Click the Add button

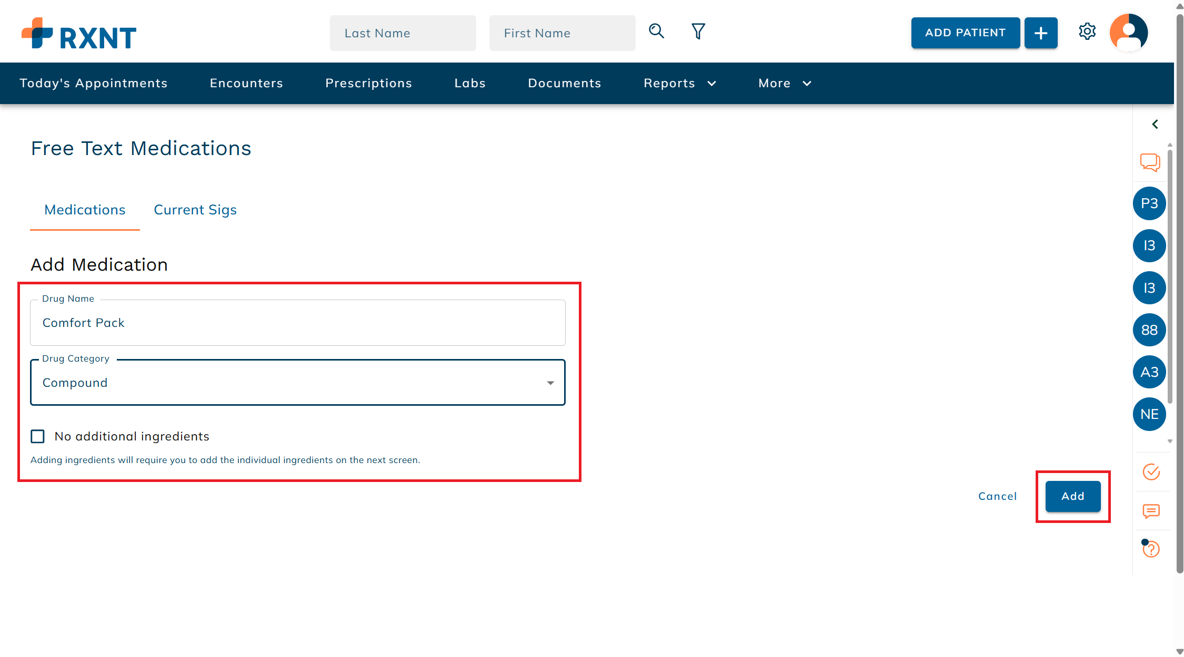(x=1073, y=496)
